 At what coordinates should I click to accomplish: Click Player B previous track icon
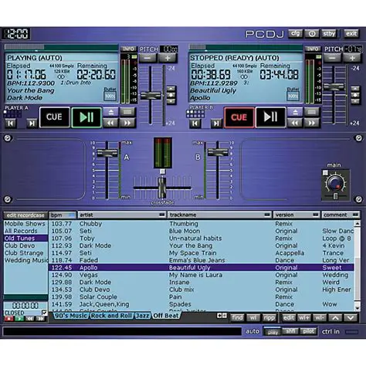[x=195, y=124]
